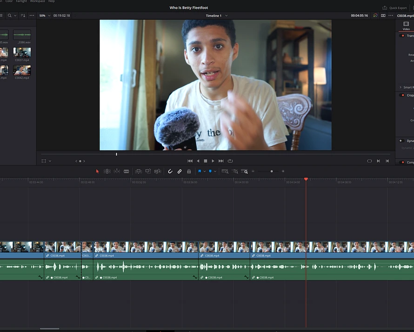
Task: Click the previous/next keyframe navigation control
Action: click(x=80, y=161)
